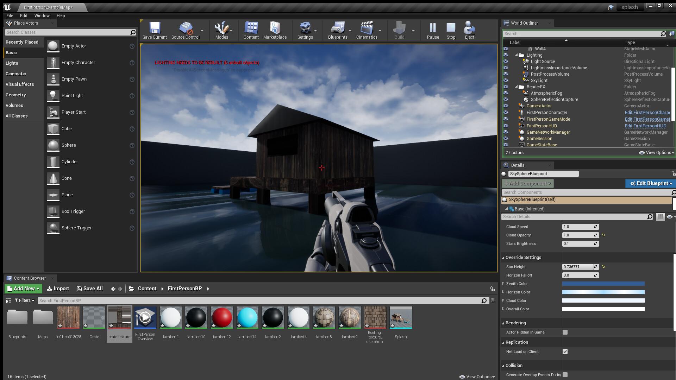Open the Window menu
The image size is (676, 380).
pos(42,15)
